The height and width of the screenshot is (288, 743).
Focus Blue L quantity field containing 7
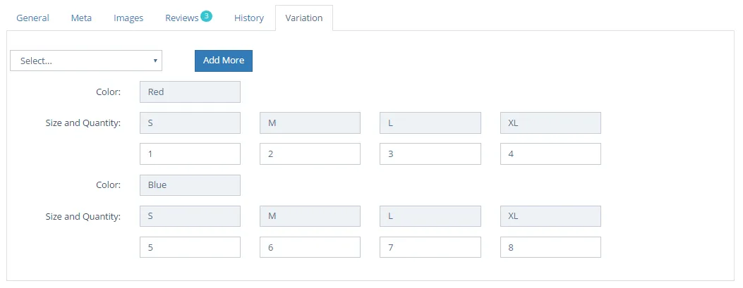pyautogui.click(x=430, y=247)
